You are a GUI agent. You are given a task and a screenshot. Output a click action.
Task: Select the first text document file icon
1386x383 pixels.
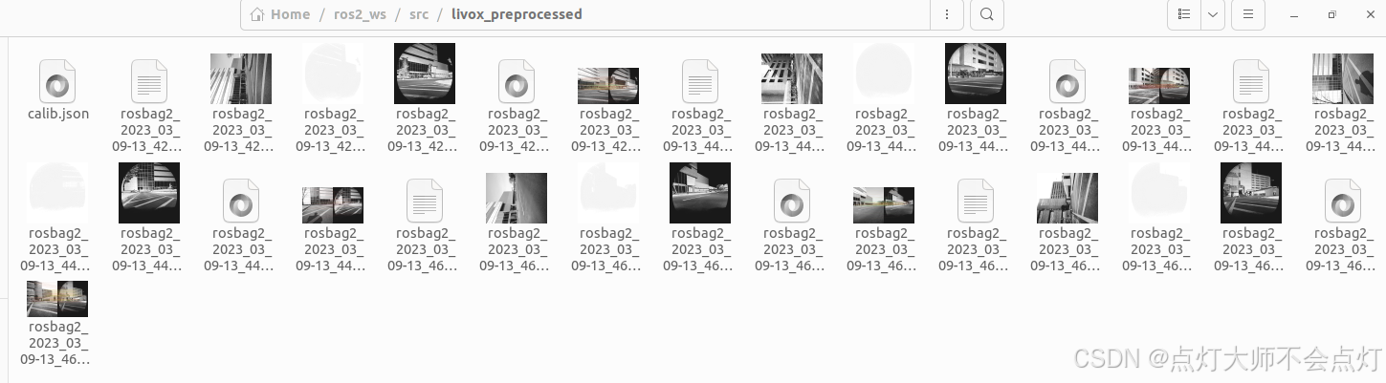pos(149,81)
